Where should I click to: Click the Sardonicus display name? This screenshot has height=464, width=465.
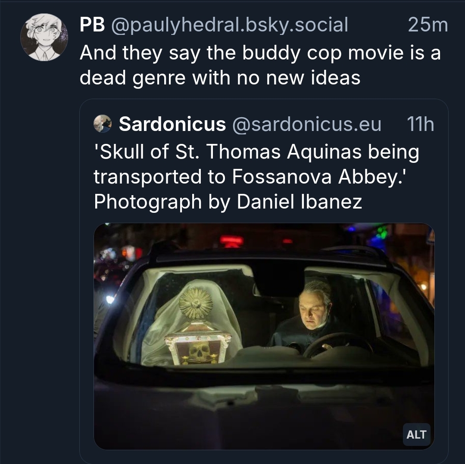(x=172, y=125)
